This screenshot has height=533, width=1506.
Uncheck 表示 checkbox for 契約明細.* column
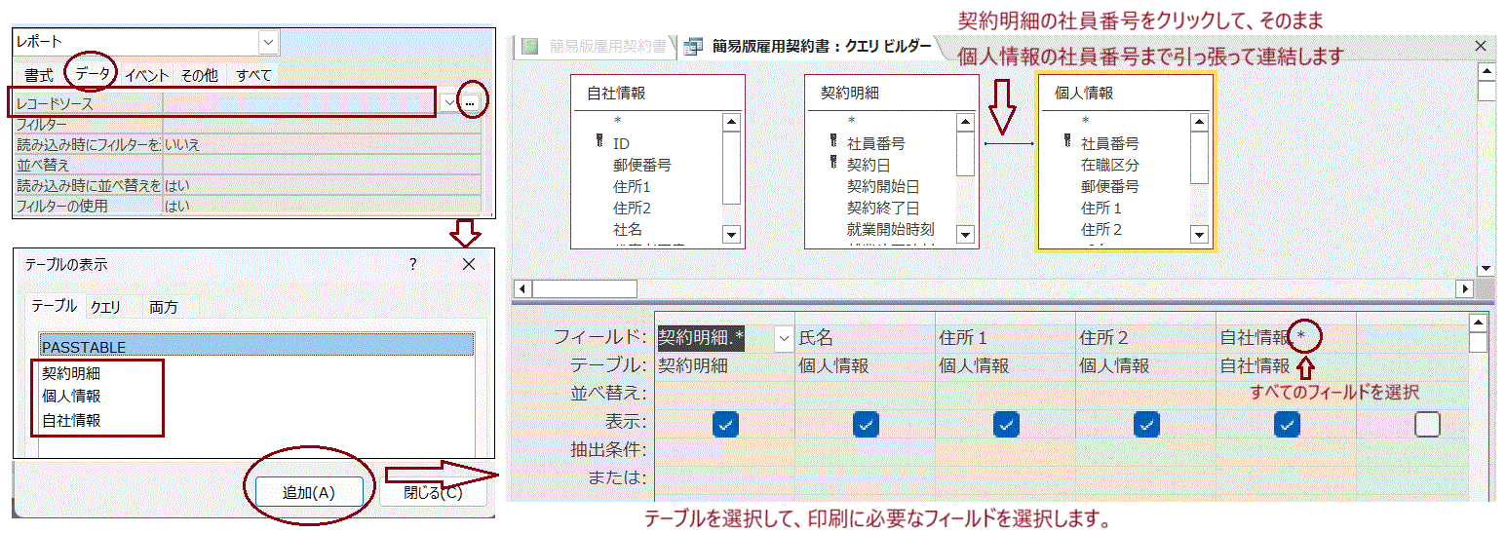click(x=726, y=424)
